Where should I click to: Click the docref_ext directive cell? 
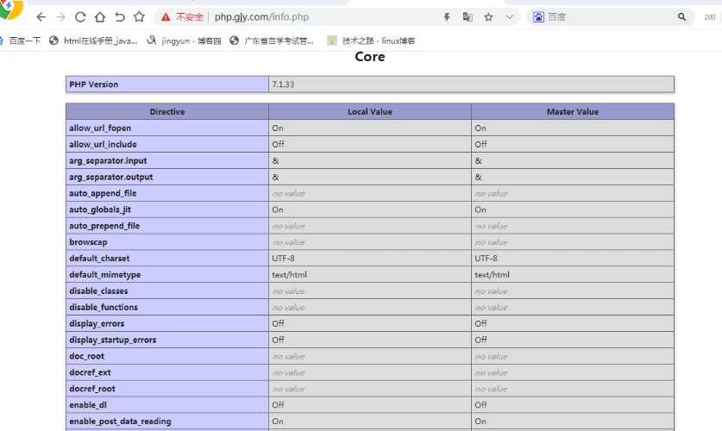point(167,372)
